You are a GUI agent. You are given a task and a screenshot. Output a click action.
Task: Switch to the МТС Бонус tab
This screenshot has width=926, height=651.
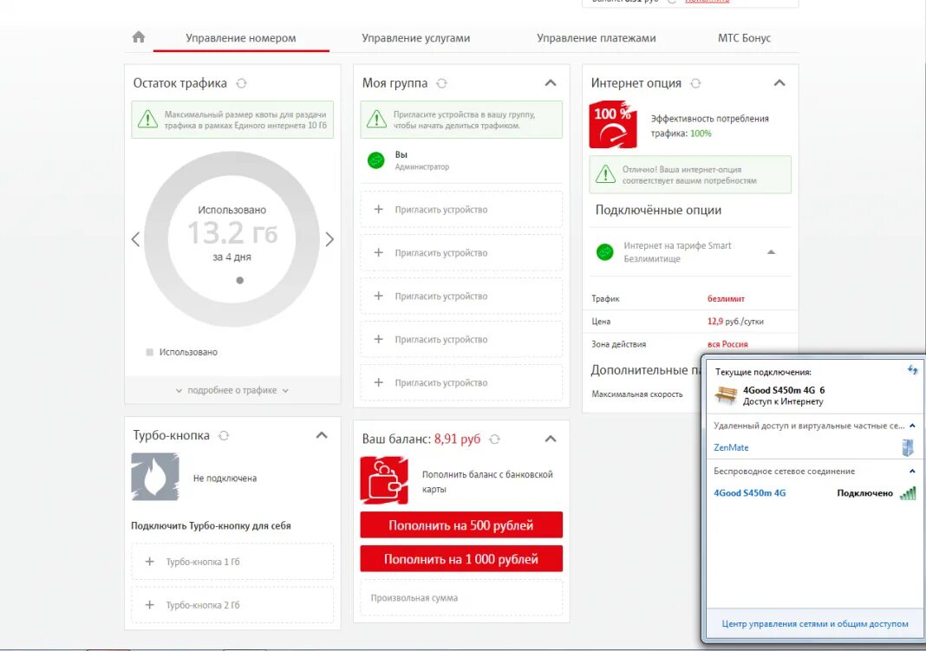point(744,38)
